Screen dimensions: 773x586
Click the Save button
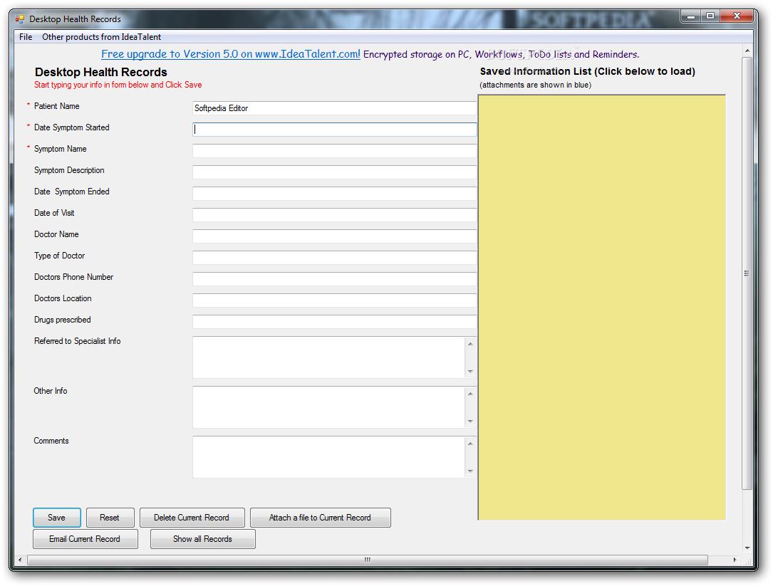click(57, 518)
